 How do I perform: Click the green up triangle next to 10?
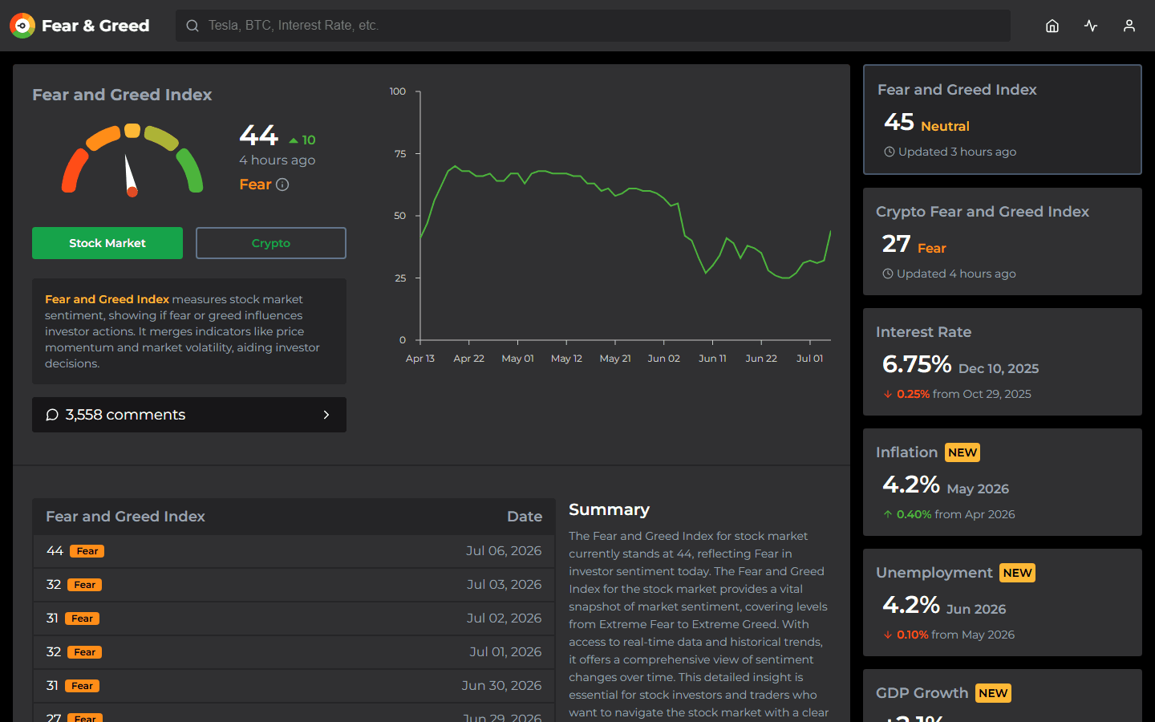[294, 140]
